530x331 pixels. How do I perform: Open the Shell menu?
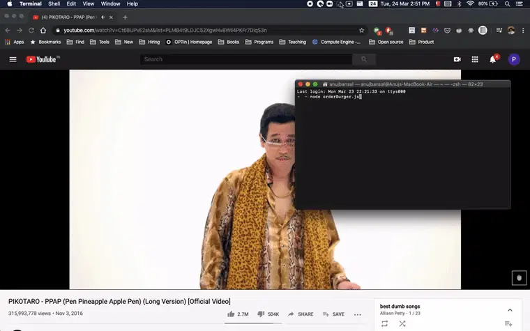[54, 3]
